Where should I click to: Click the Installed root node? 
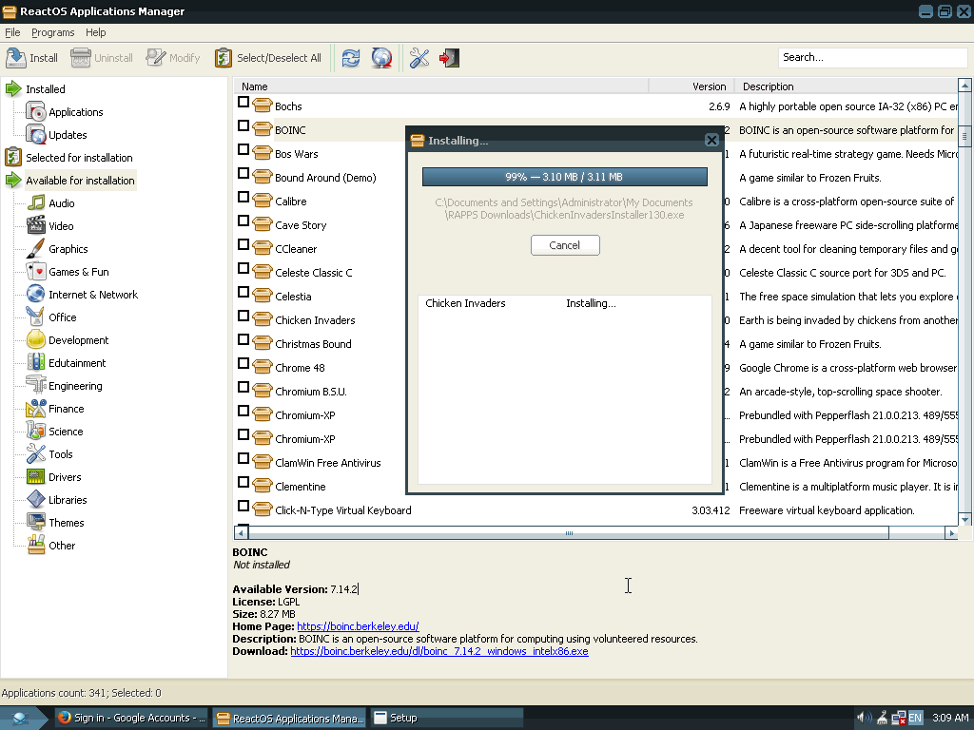(x=45, y=88)
